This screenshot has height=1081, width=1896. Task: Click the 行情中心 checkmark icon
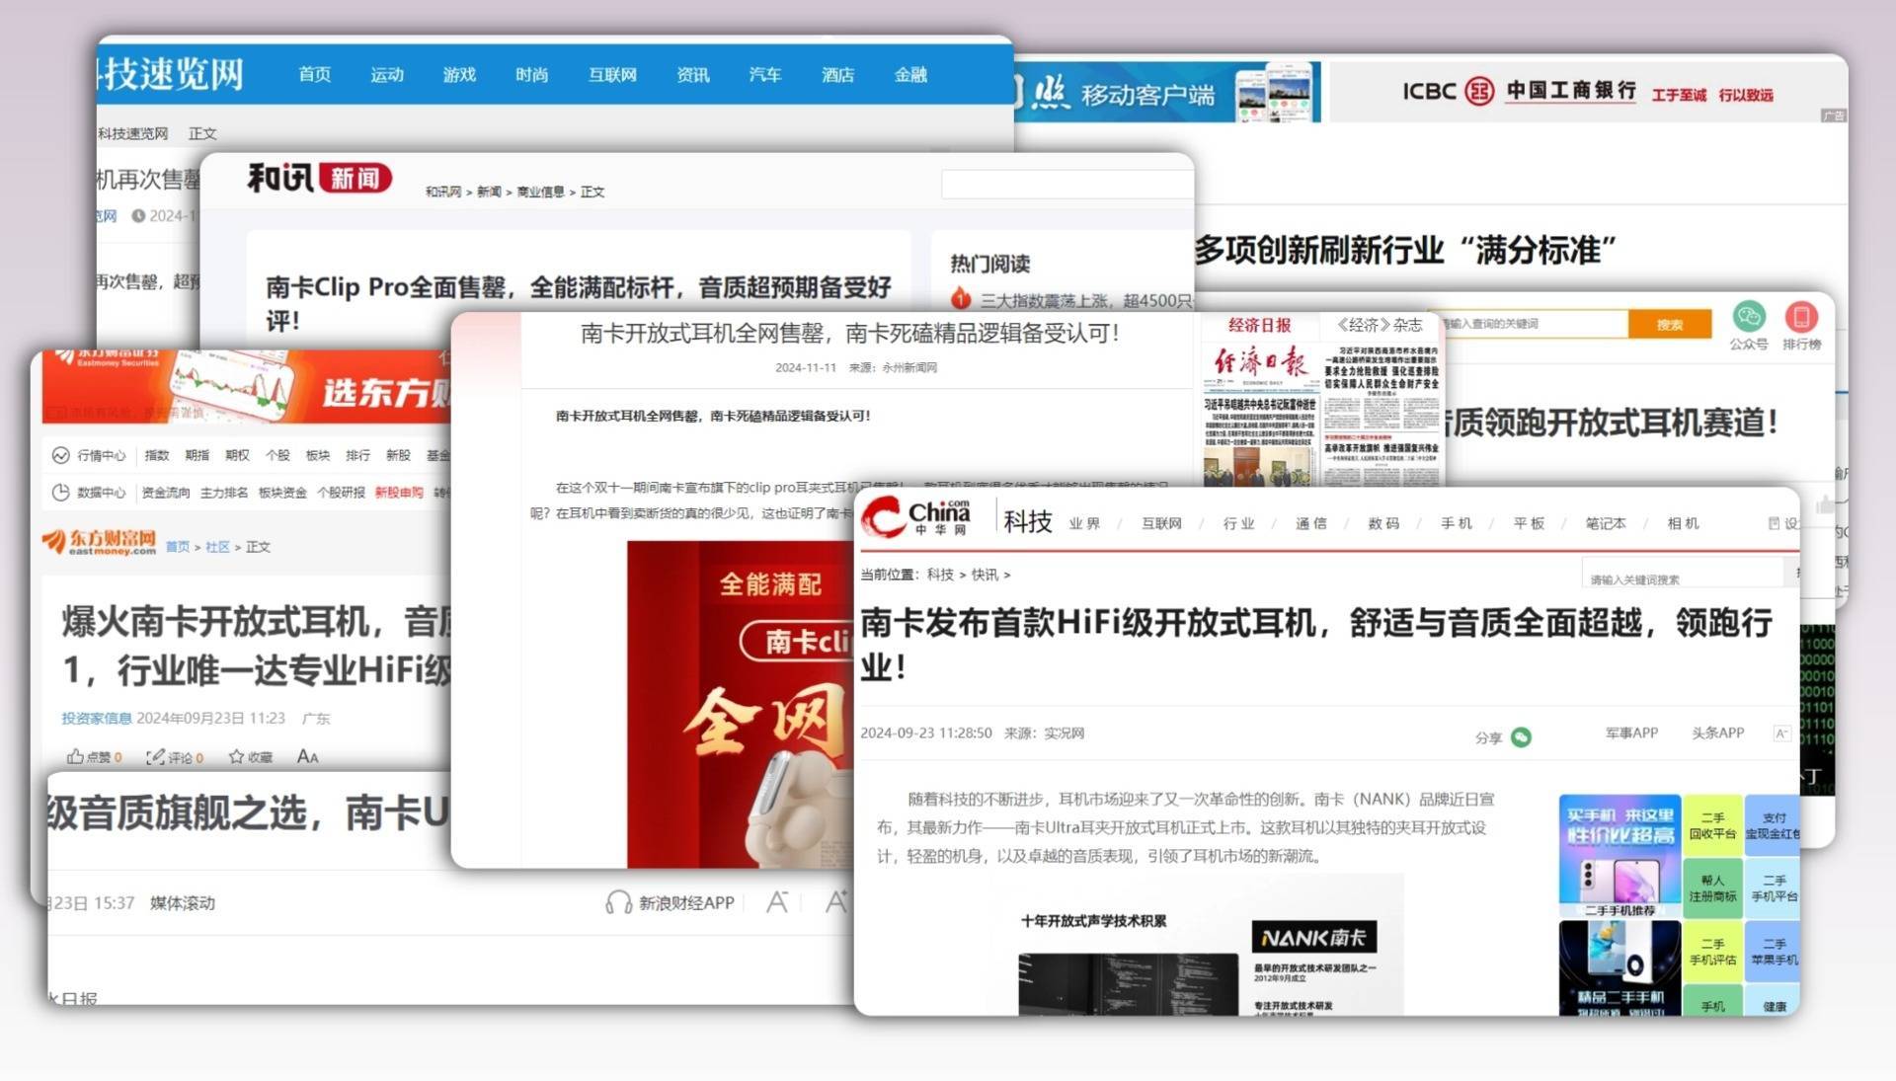pyautogui.click(x=60, y=455)
